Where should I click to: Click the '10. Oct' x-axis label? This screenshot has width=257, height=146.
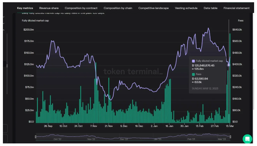63,126
